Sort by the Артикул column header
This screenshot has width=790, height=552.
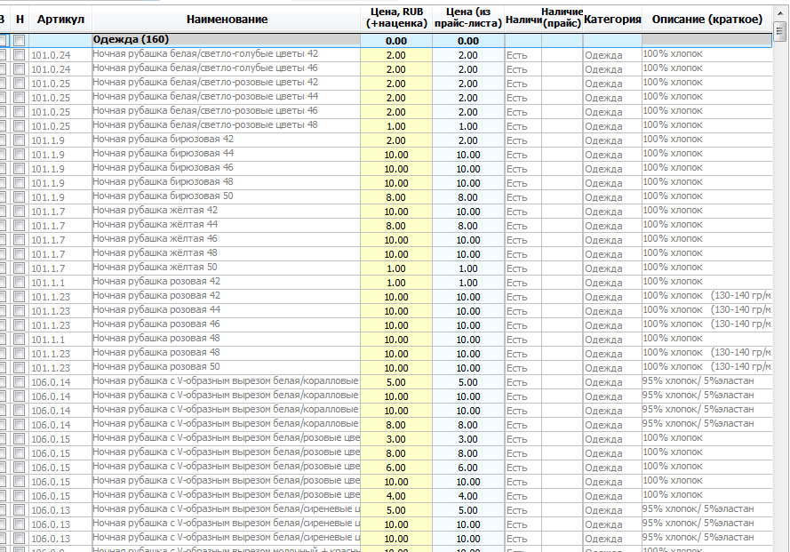click(60, 20)
